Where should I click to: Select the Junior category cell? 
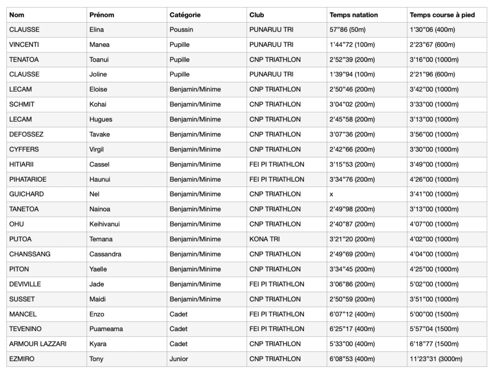click(206, 359)
